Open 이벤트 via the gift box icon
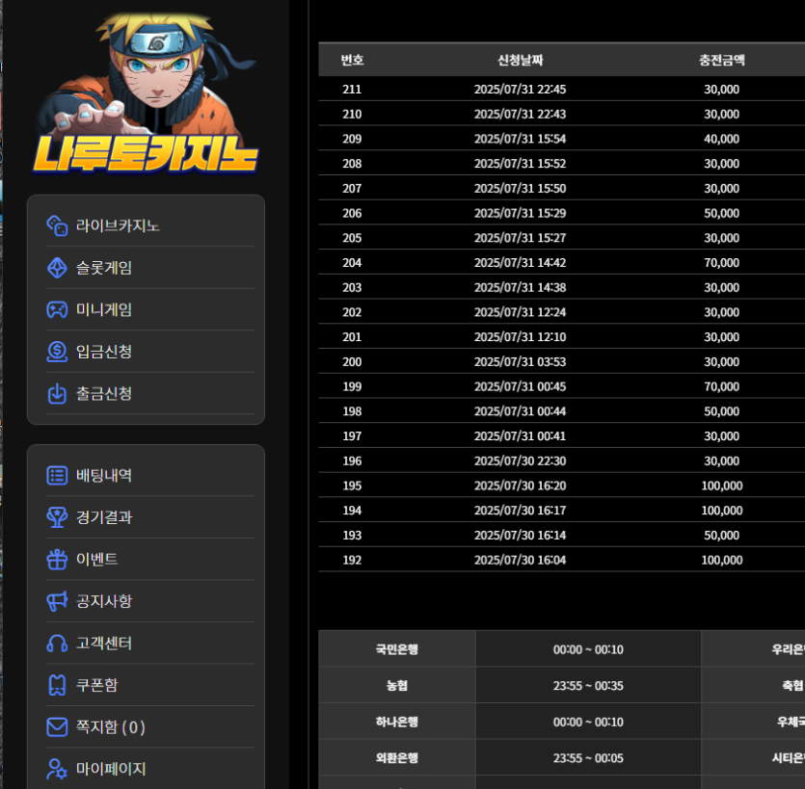This screenshot has width=805, height=789. click(57, 559)
